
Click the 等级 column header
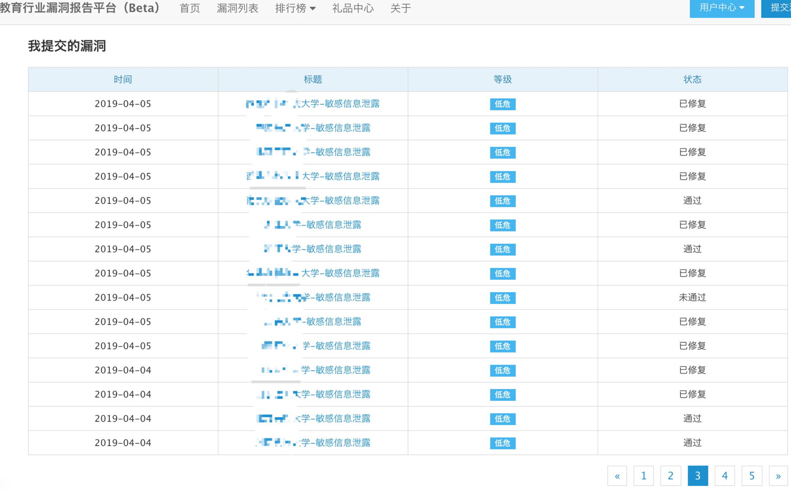[503, 79]
